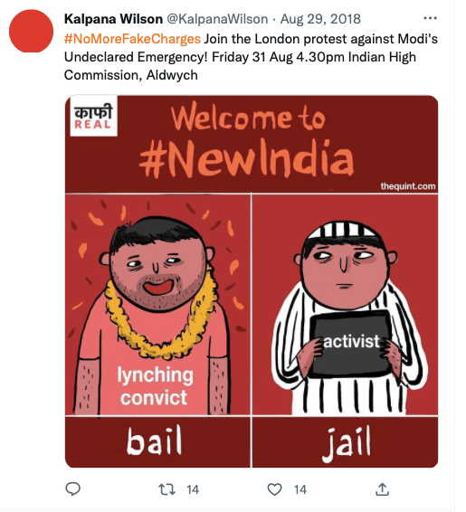Click the reply speech bubble icon
The width and height of the screenshot is (466, 512).
pos(72,488)
